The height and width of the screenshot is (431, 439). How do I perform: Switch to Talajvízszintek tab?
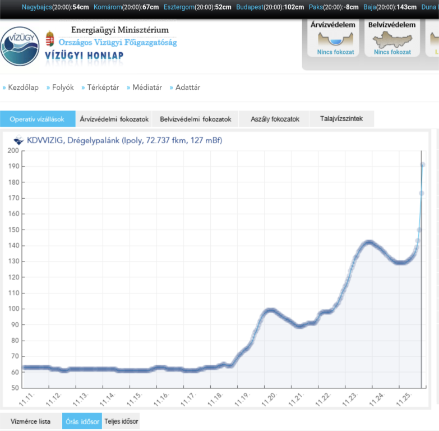click(341, 119)
